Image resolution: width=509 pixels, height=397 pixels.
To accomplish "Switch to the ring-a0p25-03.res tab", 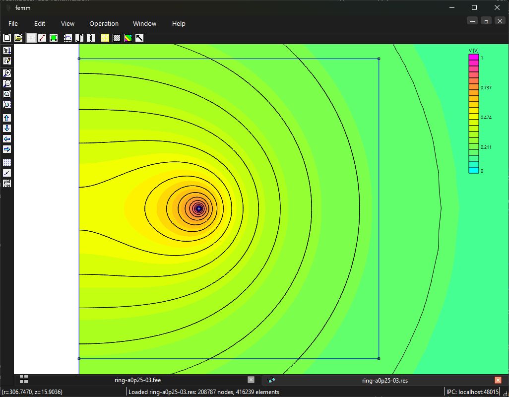I will [384, 381].
